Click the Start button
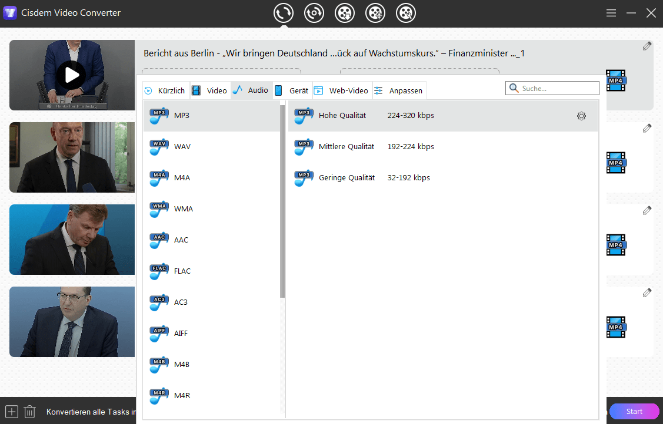This screenshot has width=663, height=424. [x=634, y=411]
